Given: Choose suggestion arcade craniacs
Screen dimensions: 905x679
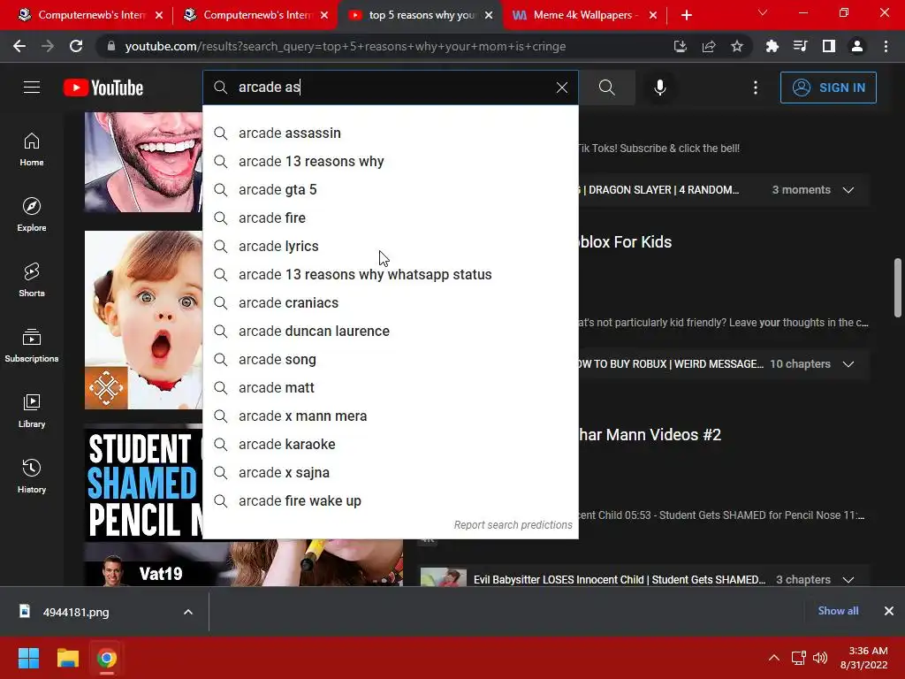Looking at the screenshot, I should 391,302.
